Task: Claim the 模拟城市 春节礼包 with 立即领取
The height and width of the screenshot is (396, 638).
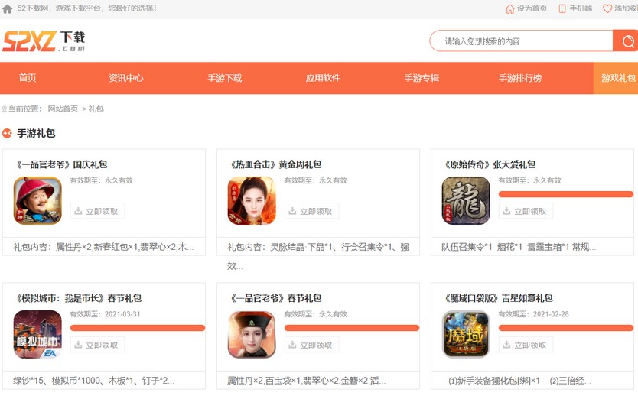Action: [x=97, y=346]
